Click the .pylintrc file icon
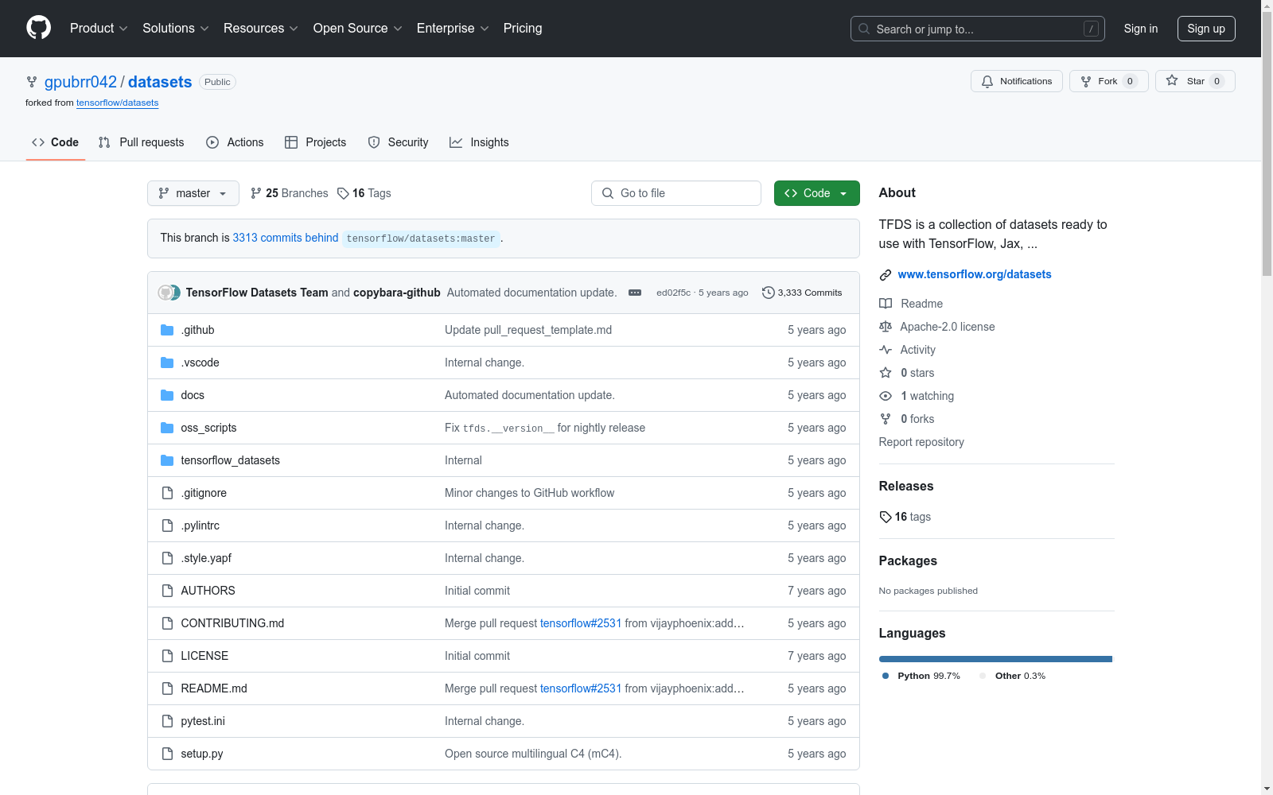The image size is (1273, 795). click(x=167, y=525)
